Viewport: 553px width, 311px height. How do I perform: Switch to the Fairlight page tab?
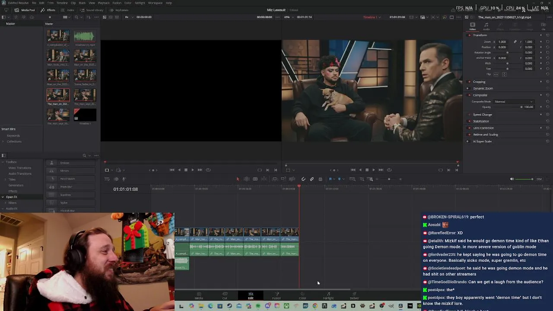tap(328, 295)
